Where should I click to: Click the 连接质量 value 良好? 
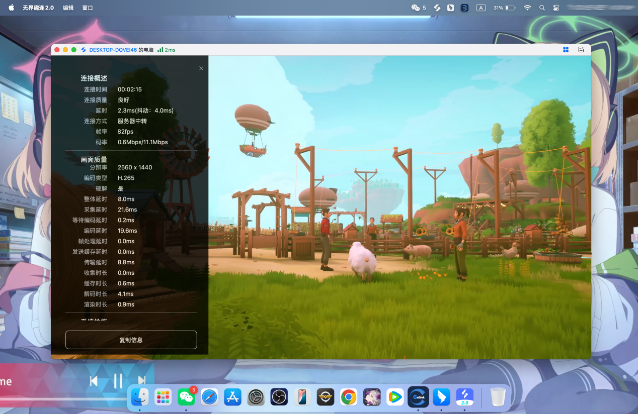(124, 100)
